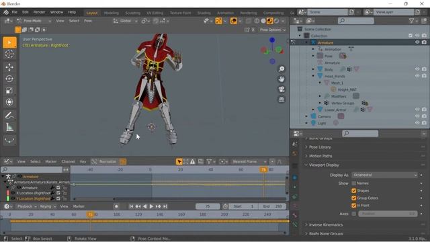Hide the Light object eye icon
This screenshot has width=430, height=242.
tap(417, 123)
